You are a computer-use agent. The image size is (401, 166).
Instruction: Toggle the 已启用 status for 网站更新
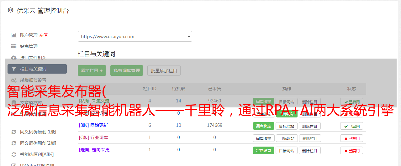pos(352,126)
